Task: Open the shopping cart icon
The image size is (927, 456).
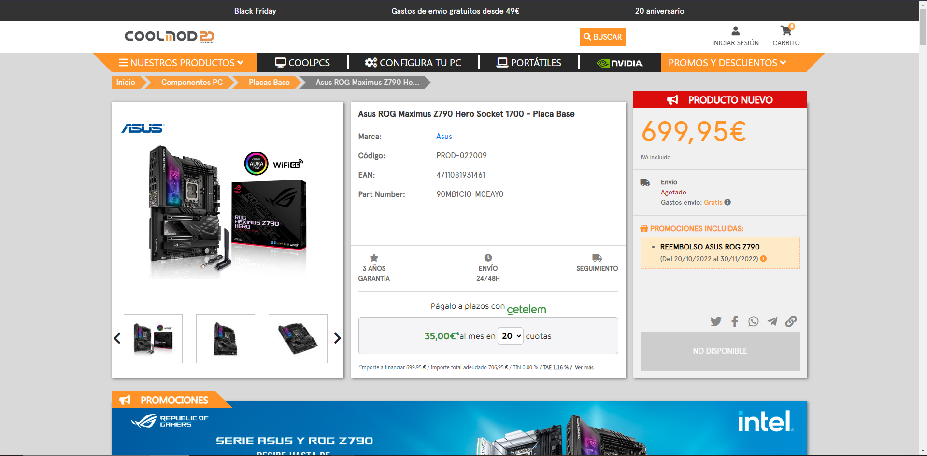Action: point(786,31)
